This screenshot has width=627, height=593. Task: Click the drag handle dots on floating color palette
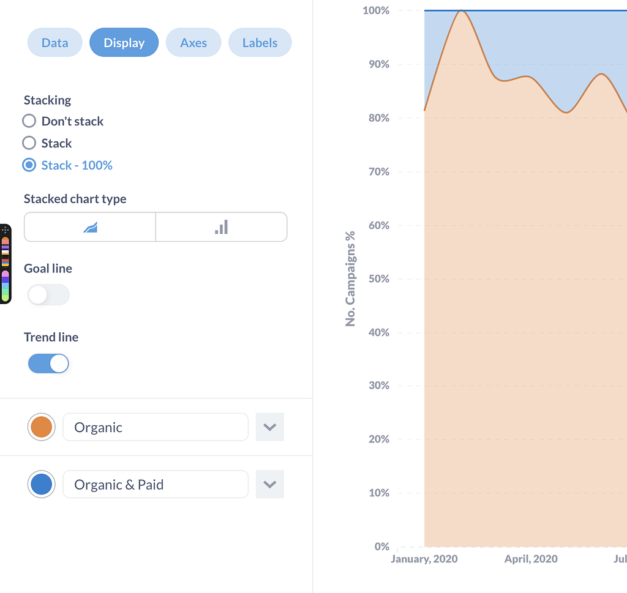click(x=5, y=230)
